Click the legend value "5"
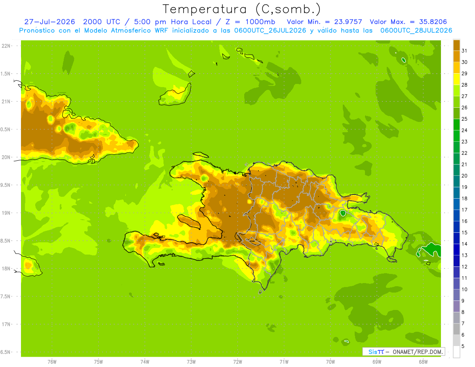This screenshot has width=475, height=367. click(x=463, y=346)
